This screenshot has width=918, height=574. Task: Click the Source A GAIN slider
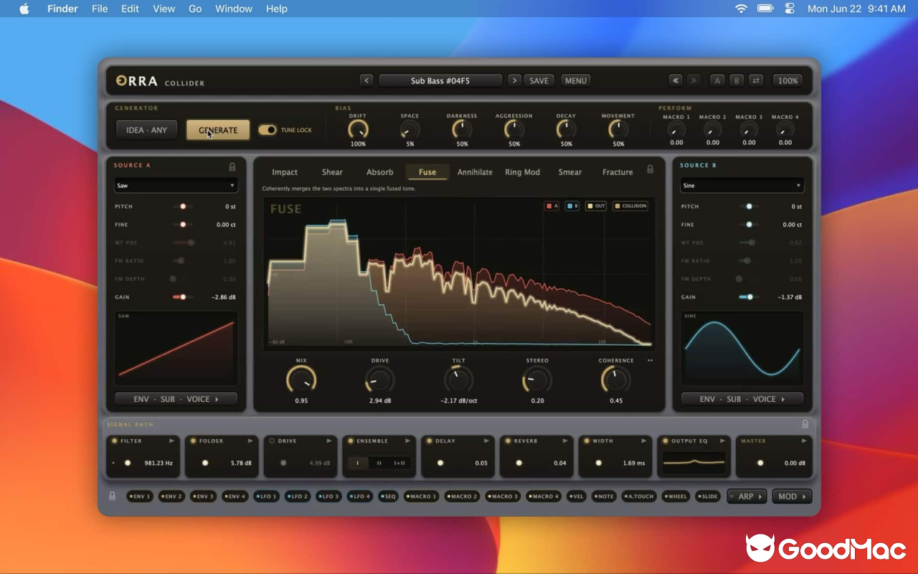(x=182, y=297)
